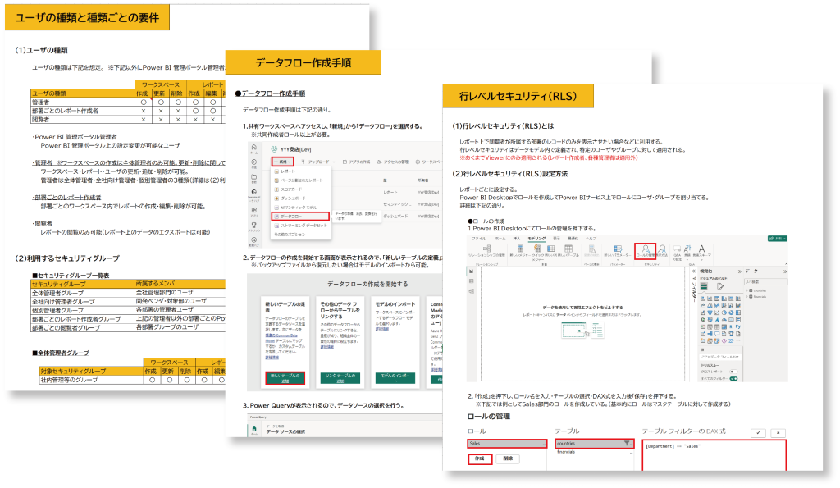840x488 pixels.
Task: Click the 表示方法 (View as) ribbon icon
Action: [x=664, y=252]
